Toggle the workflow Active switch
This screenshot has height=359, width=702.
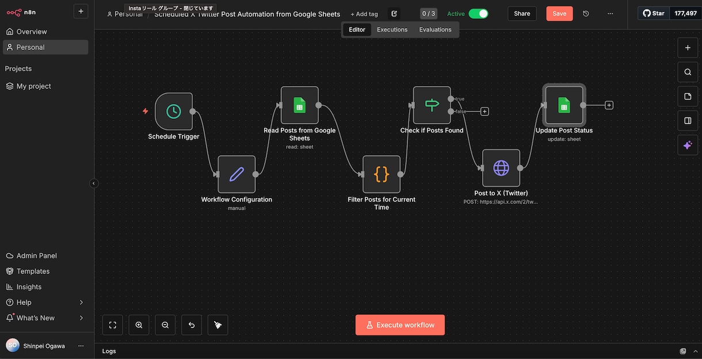tap(478, 14)
